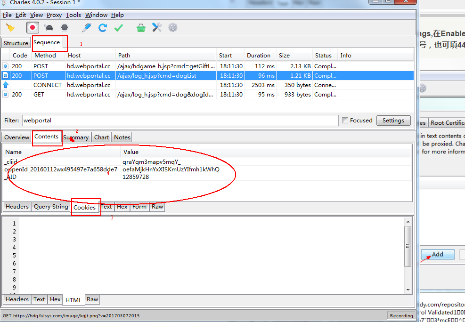Select the /ajax/hdgame_h.jsp?cmd=getGiftL path cell
Viewport: 465px width, 322px height.
pyautogui.click(x=166, y=66)
